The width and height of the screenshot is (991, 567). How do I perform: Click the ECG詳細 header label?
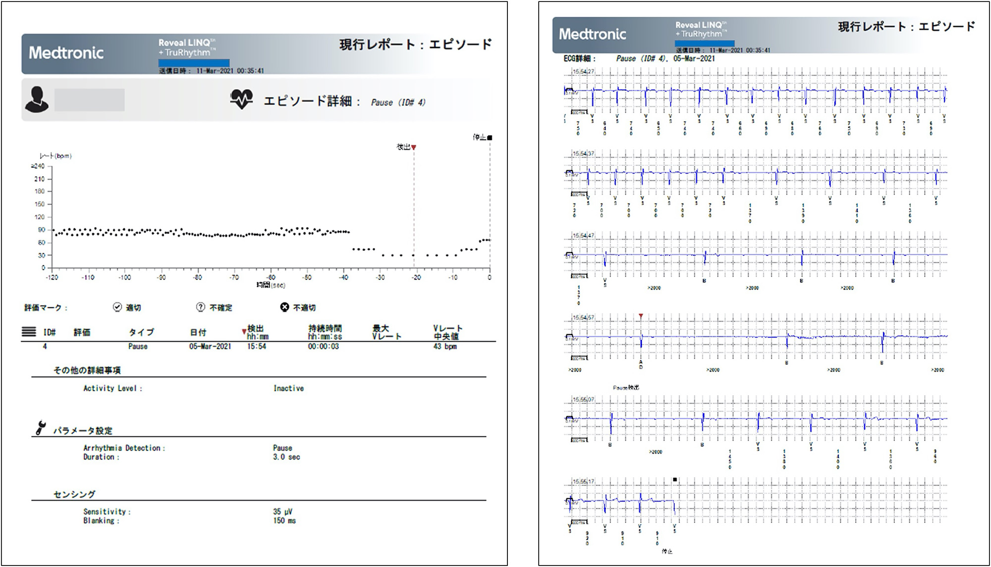click(x=580, y=58)
